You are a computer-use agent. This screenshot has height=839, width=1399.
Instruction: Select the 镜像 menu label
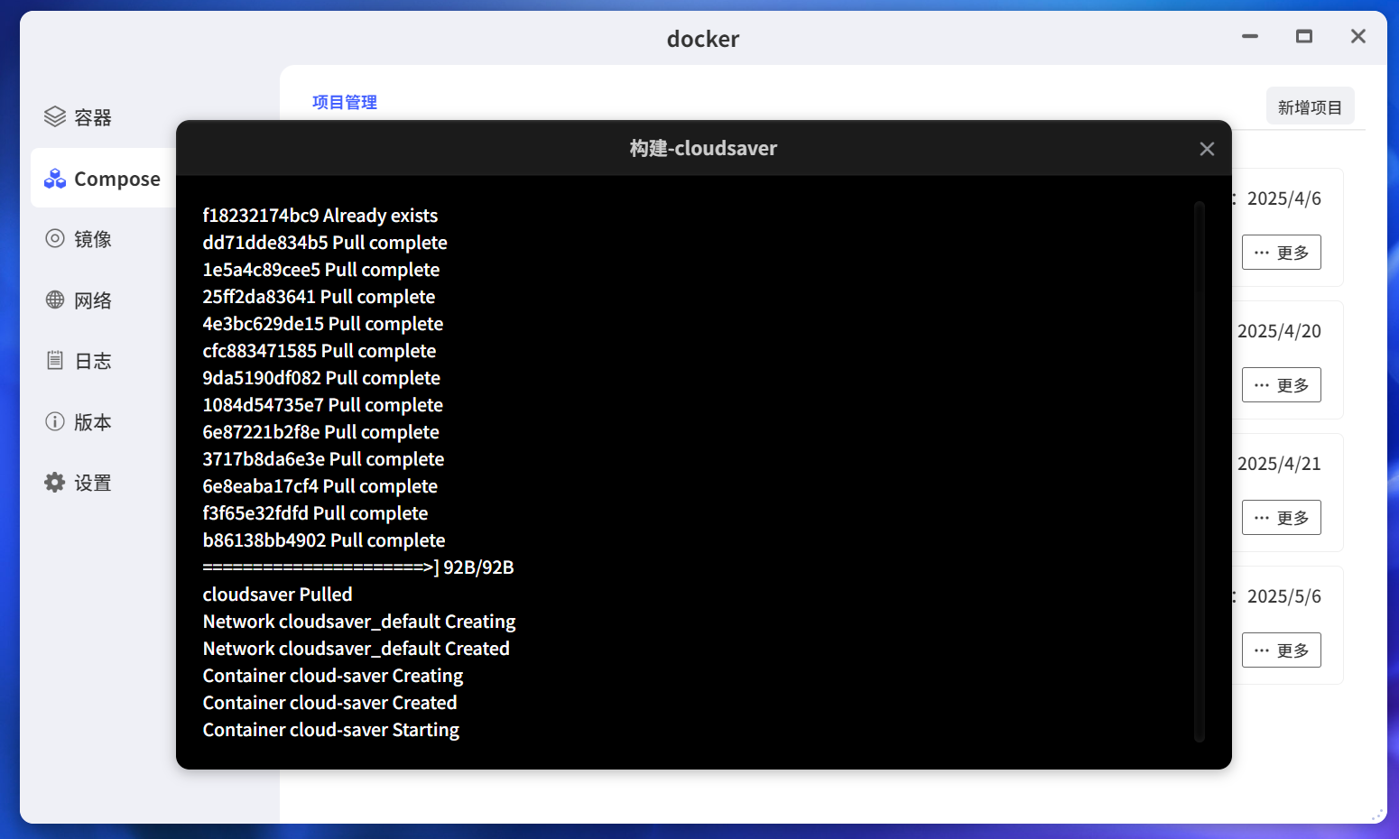click(x=93, y=239)
